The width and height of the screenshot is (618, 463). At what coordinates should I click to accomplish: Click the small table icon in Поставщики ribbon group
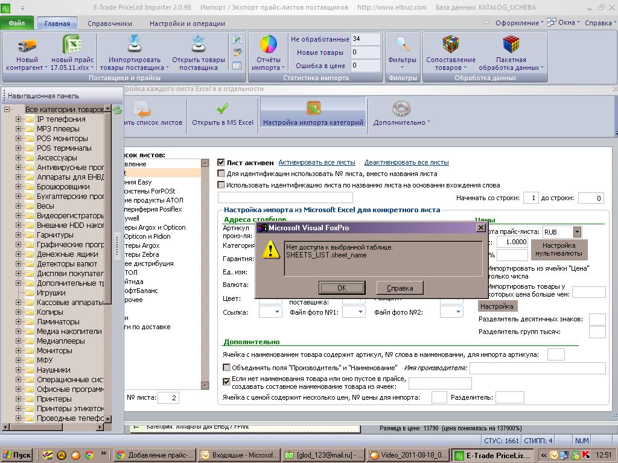pyautogui.click(x=237, y=66)
